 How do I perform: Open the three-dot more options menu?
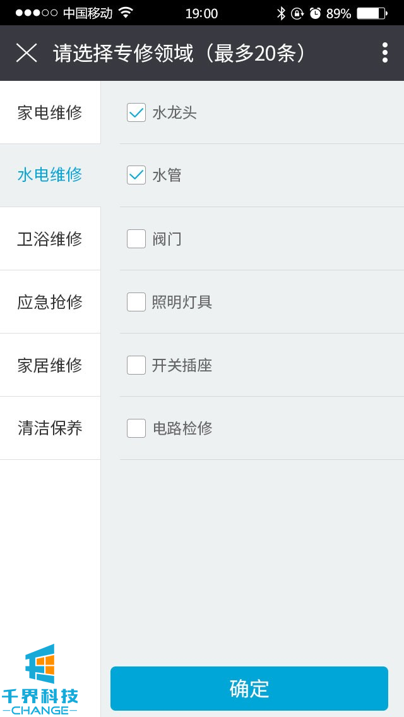point(384,53)
